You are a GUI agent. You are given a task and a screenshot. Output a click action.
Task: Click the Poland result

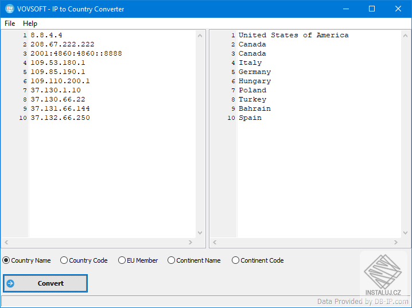point(252,90)
